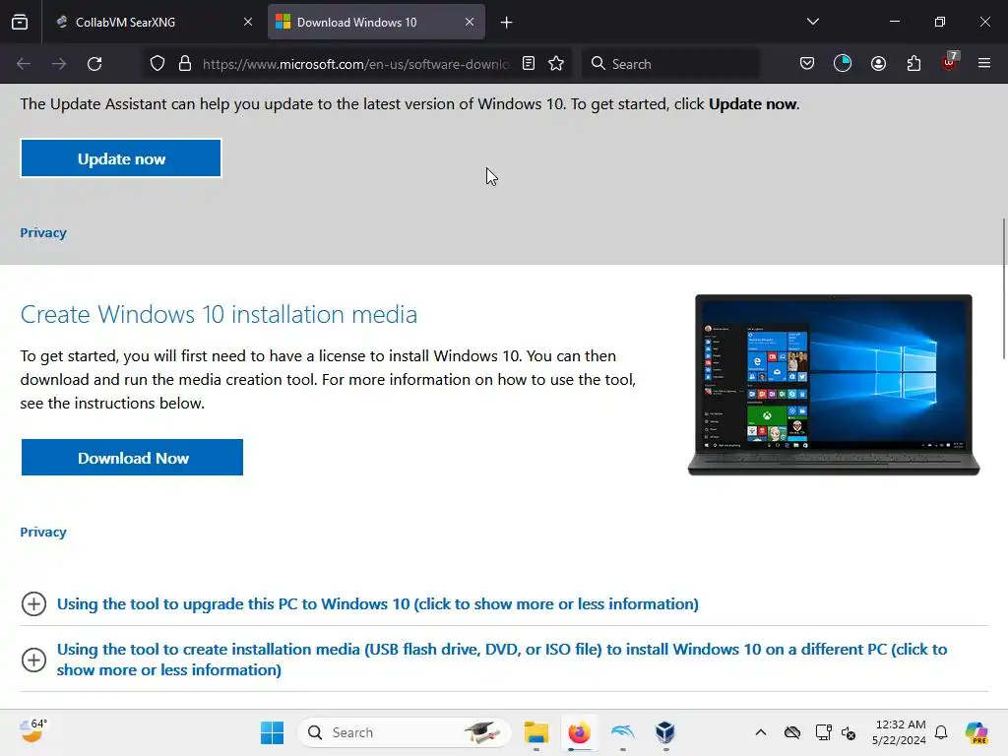Screen dimensions: 1008x756
Task: Click the Windows 10 laptop image
Action: (x=834, y=385)
